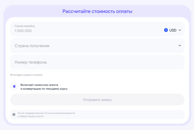The height and width of the screenshot is (130, 194).
Task: Expand the Страна получения country selector
Action: click(97, 46)
